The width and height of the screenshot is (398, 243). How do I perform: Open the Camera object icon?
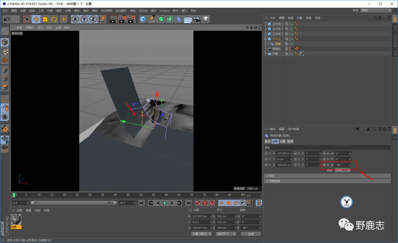(197, 19)
